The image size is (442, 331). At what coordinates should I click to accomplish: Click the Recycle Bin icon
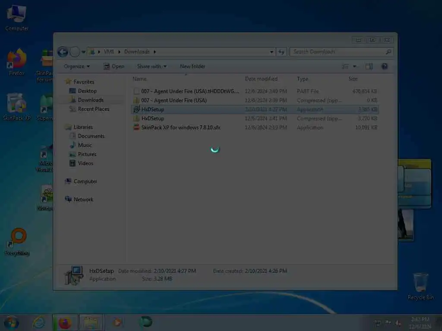420,286
